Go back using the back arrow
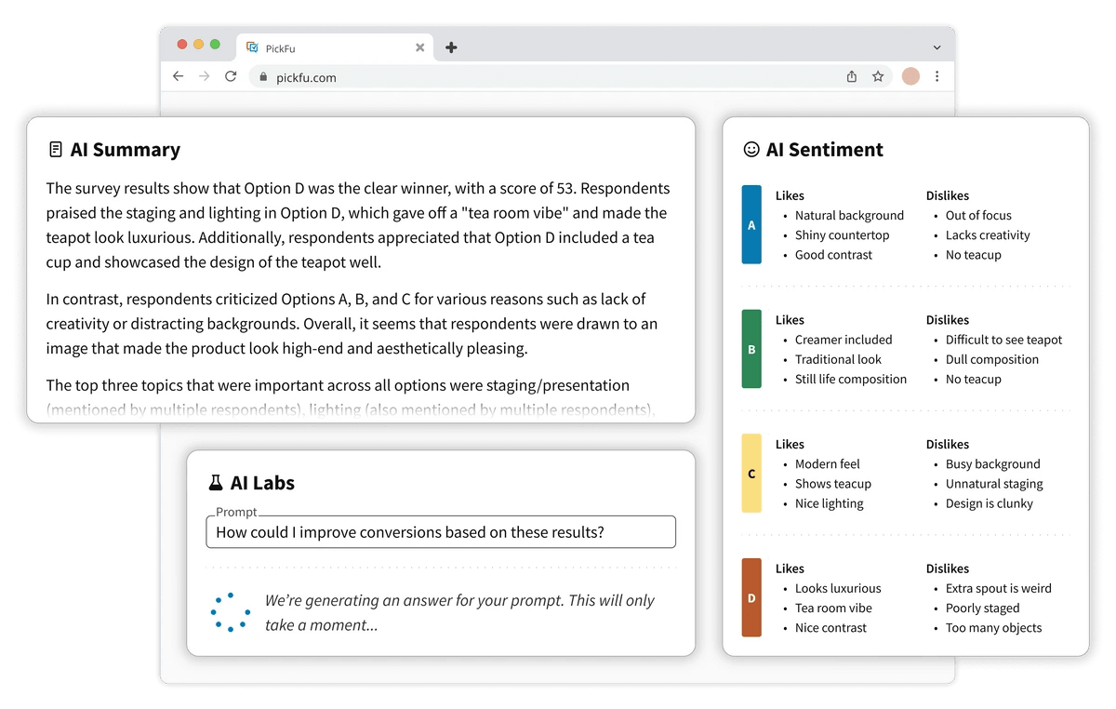 point(179,76)
